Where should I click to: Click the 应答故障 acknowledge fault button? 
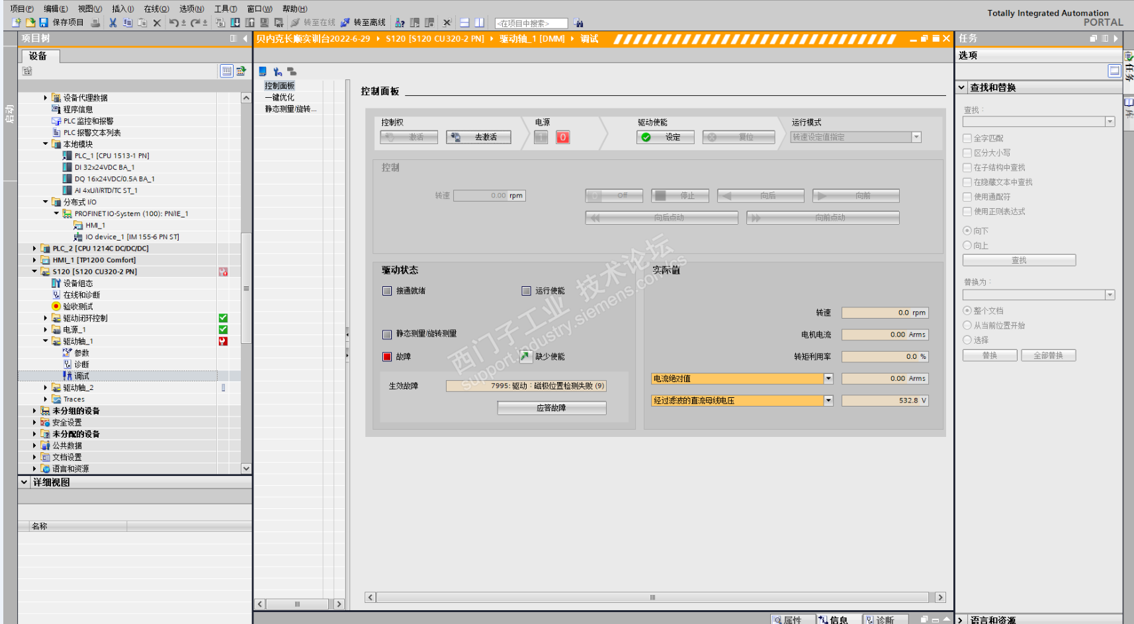click(x=552, y=408)
